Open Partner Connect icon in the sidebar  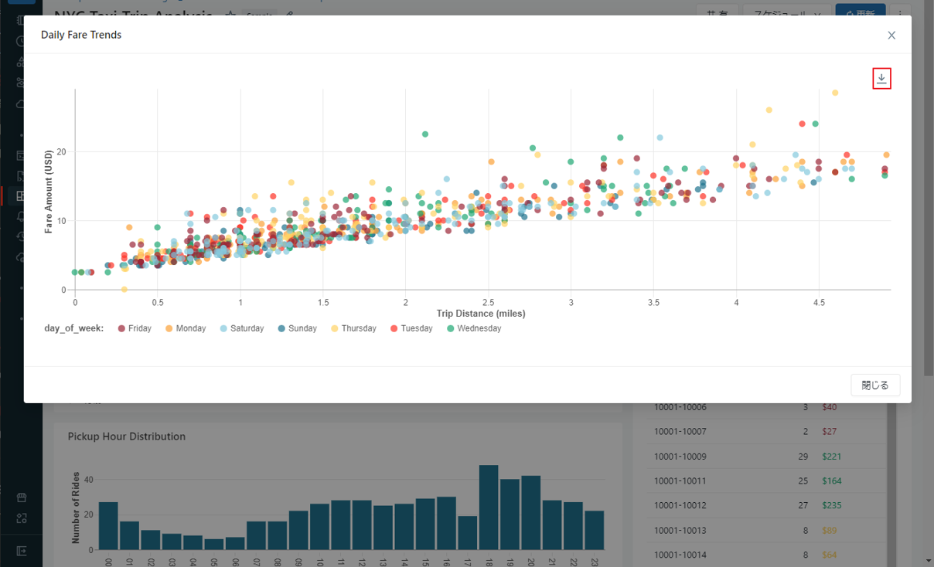coord(22,518)
